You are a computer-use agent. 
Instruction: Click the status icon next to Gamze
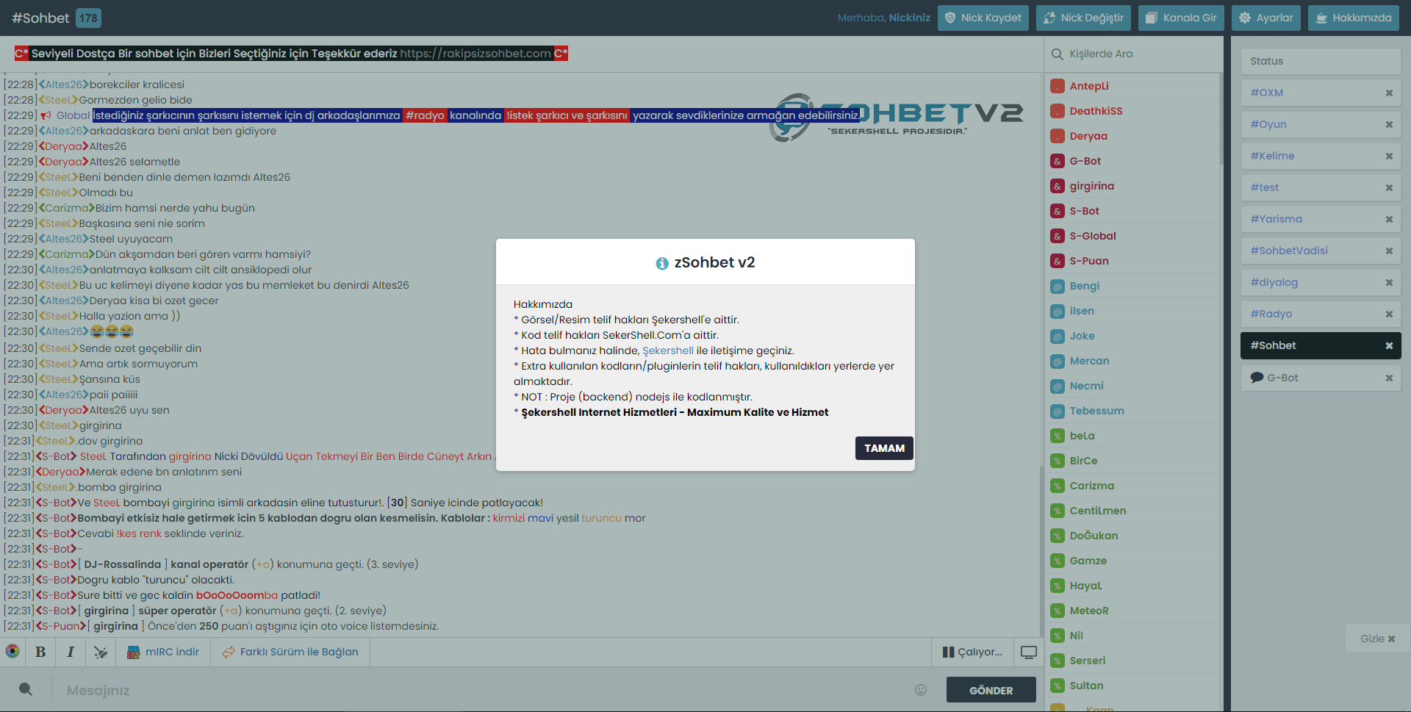point(1058,561)
